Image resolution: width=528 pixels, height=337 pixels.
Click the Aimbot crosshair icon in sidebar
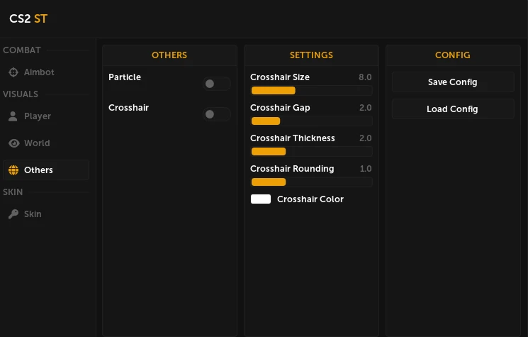click(x=13, y=72)
